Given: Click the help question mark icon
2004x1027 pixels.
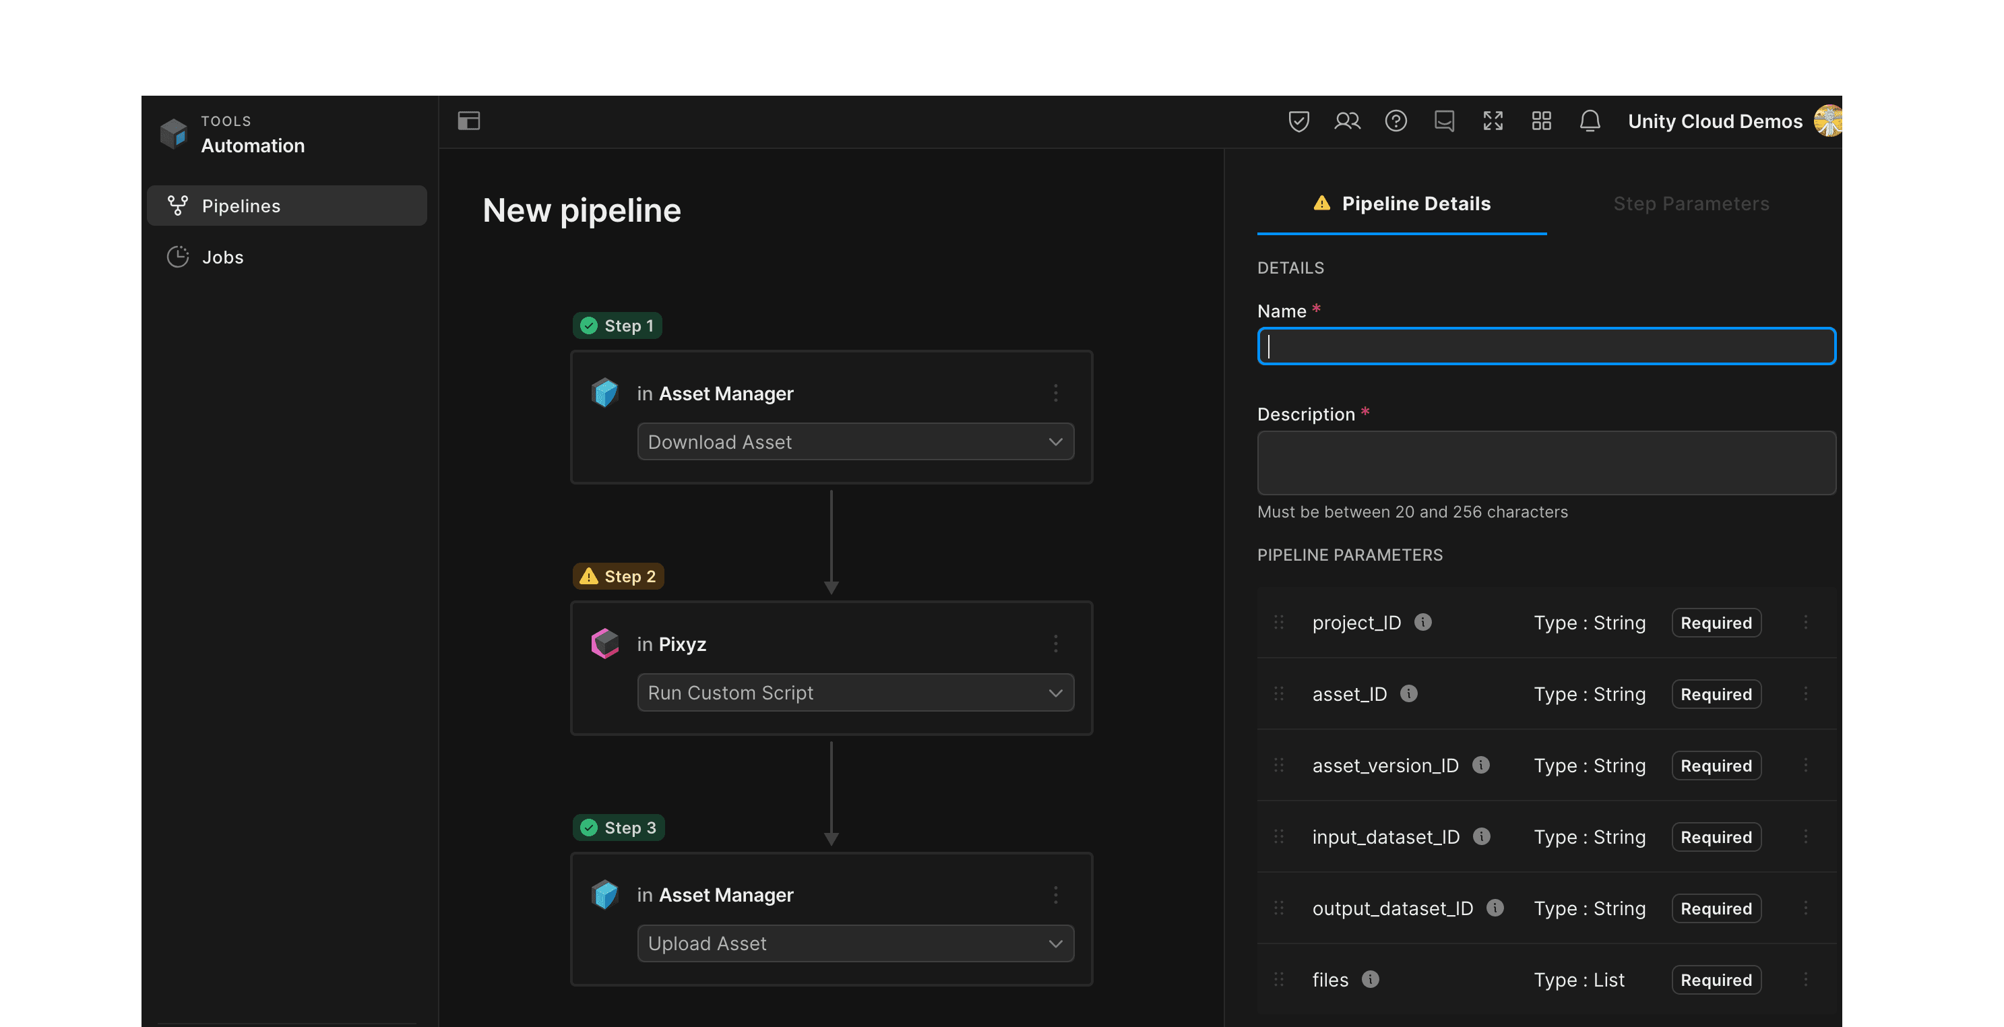Looking at the screenshot, I should point(1396,121).
